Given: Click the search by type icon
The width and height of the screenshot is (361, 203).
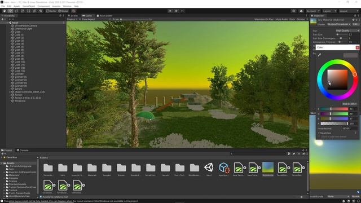Looking at the screenshot, I should (x=289, y=154).
